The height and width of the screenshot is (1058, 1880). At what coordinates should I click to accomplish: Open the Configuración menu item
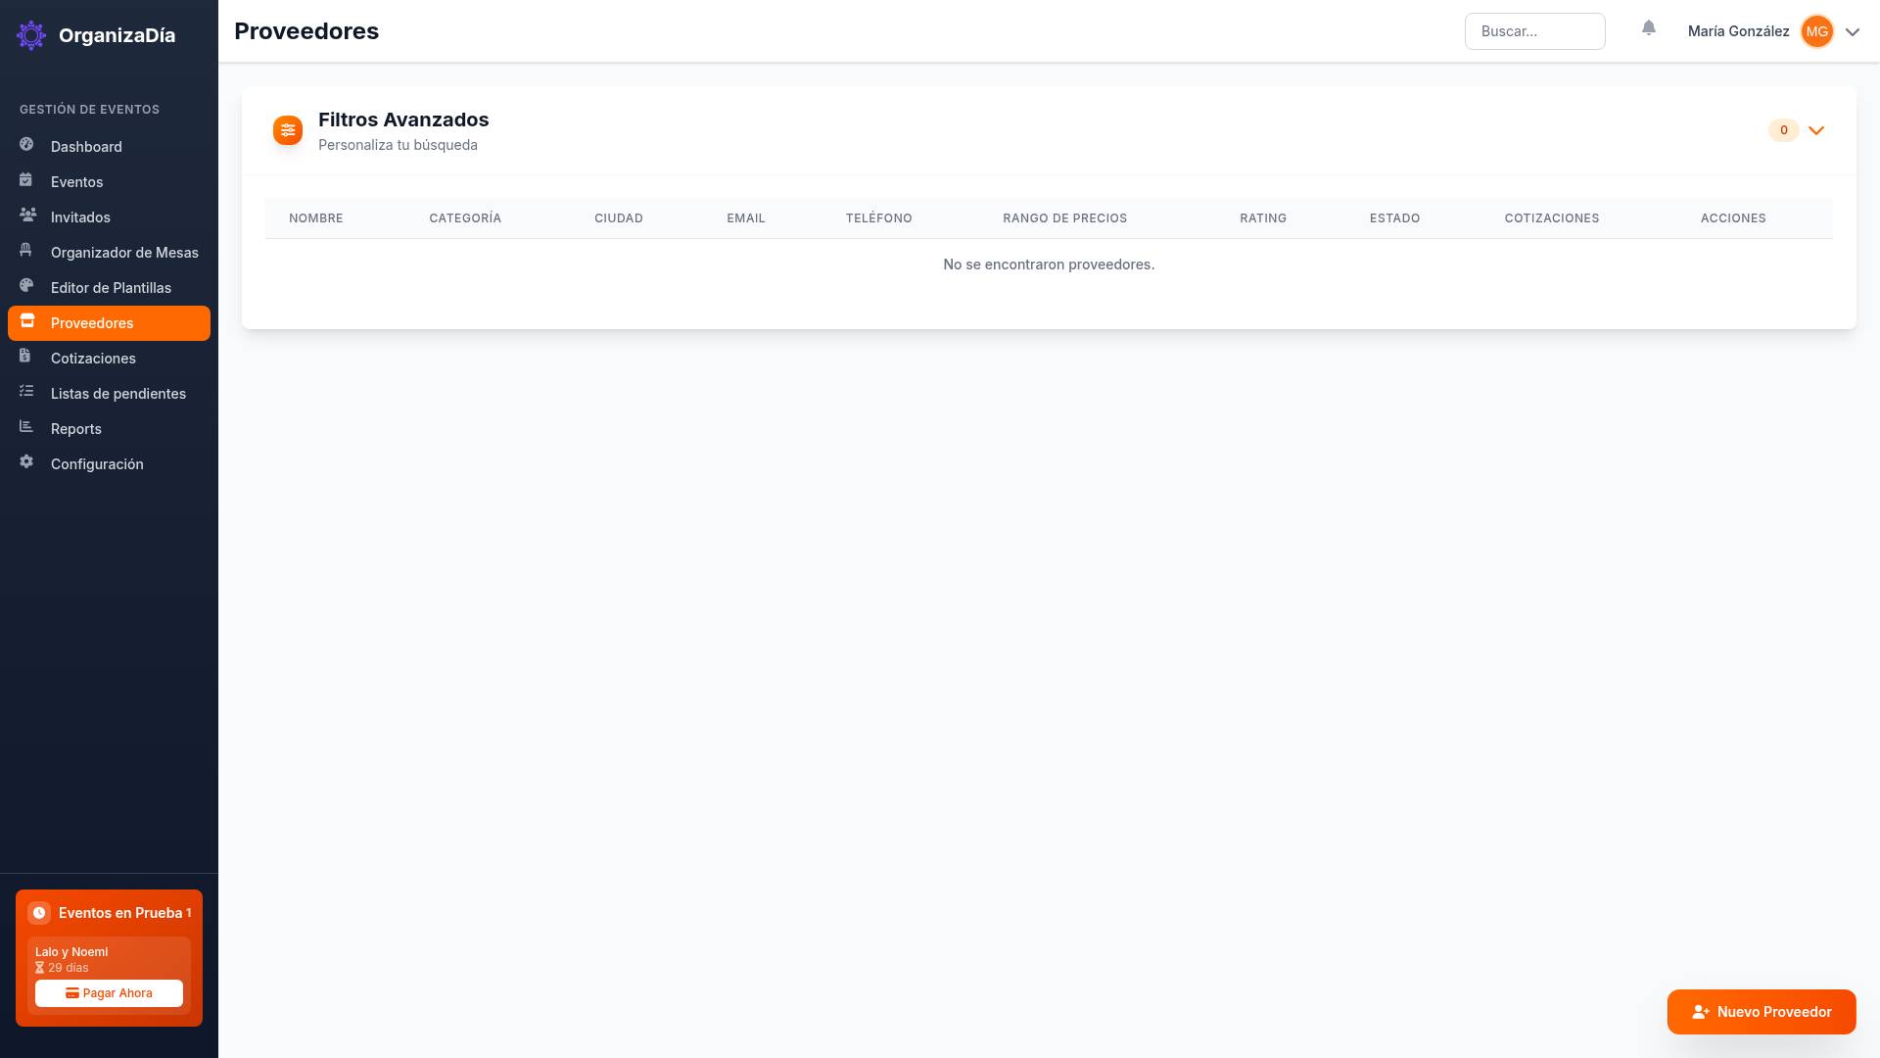[97, 463]
